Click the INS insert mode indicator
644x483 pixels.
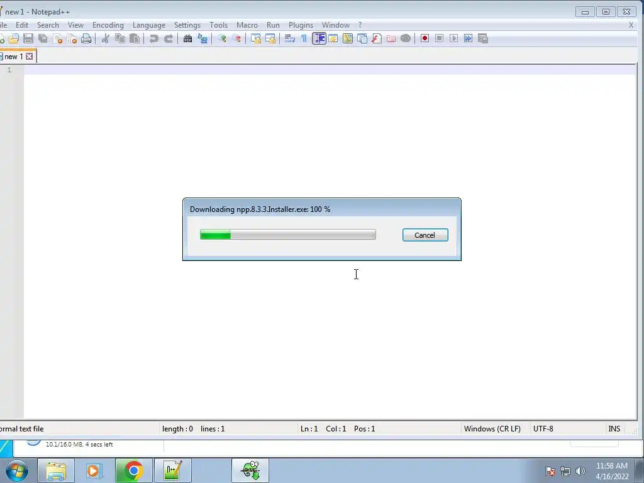[614, 429]
